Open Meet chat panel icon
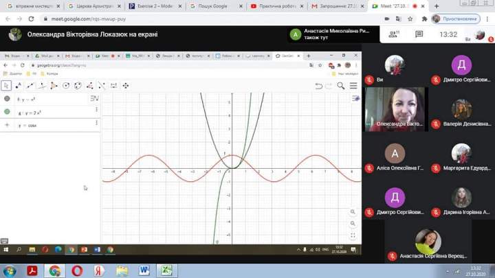 (x=419, y=34)
